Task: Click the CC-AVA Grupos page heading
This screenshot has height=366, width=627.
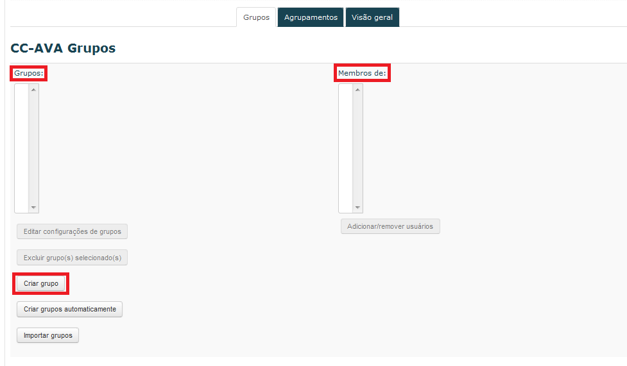Action: point(63,48)
